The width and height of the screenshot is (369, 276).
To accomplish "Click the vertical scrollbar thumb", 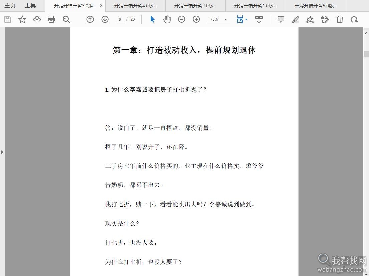I will [366, 54].
